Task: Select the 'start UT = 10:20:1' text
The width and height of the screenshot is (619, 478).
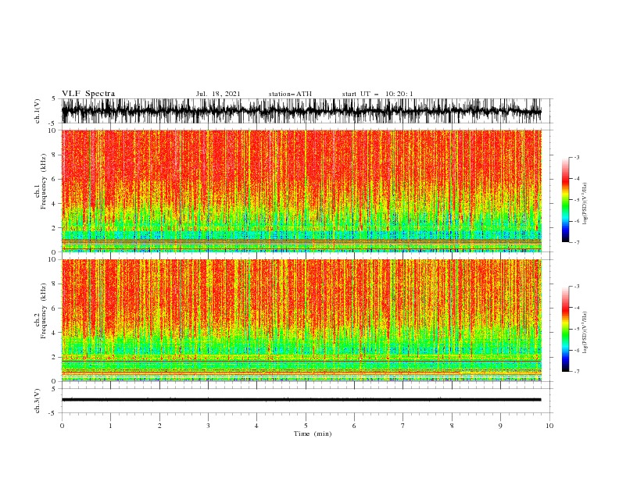Action: pos(377,94)
